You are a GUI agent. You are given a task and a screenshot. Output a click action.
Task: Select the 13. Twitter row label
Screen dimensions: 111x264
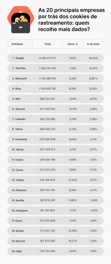point(18,180)
